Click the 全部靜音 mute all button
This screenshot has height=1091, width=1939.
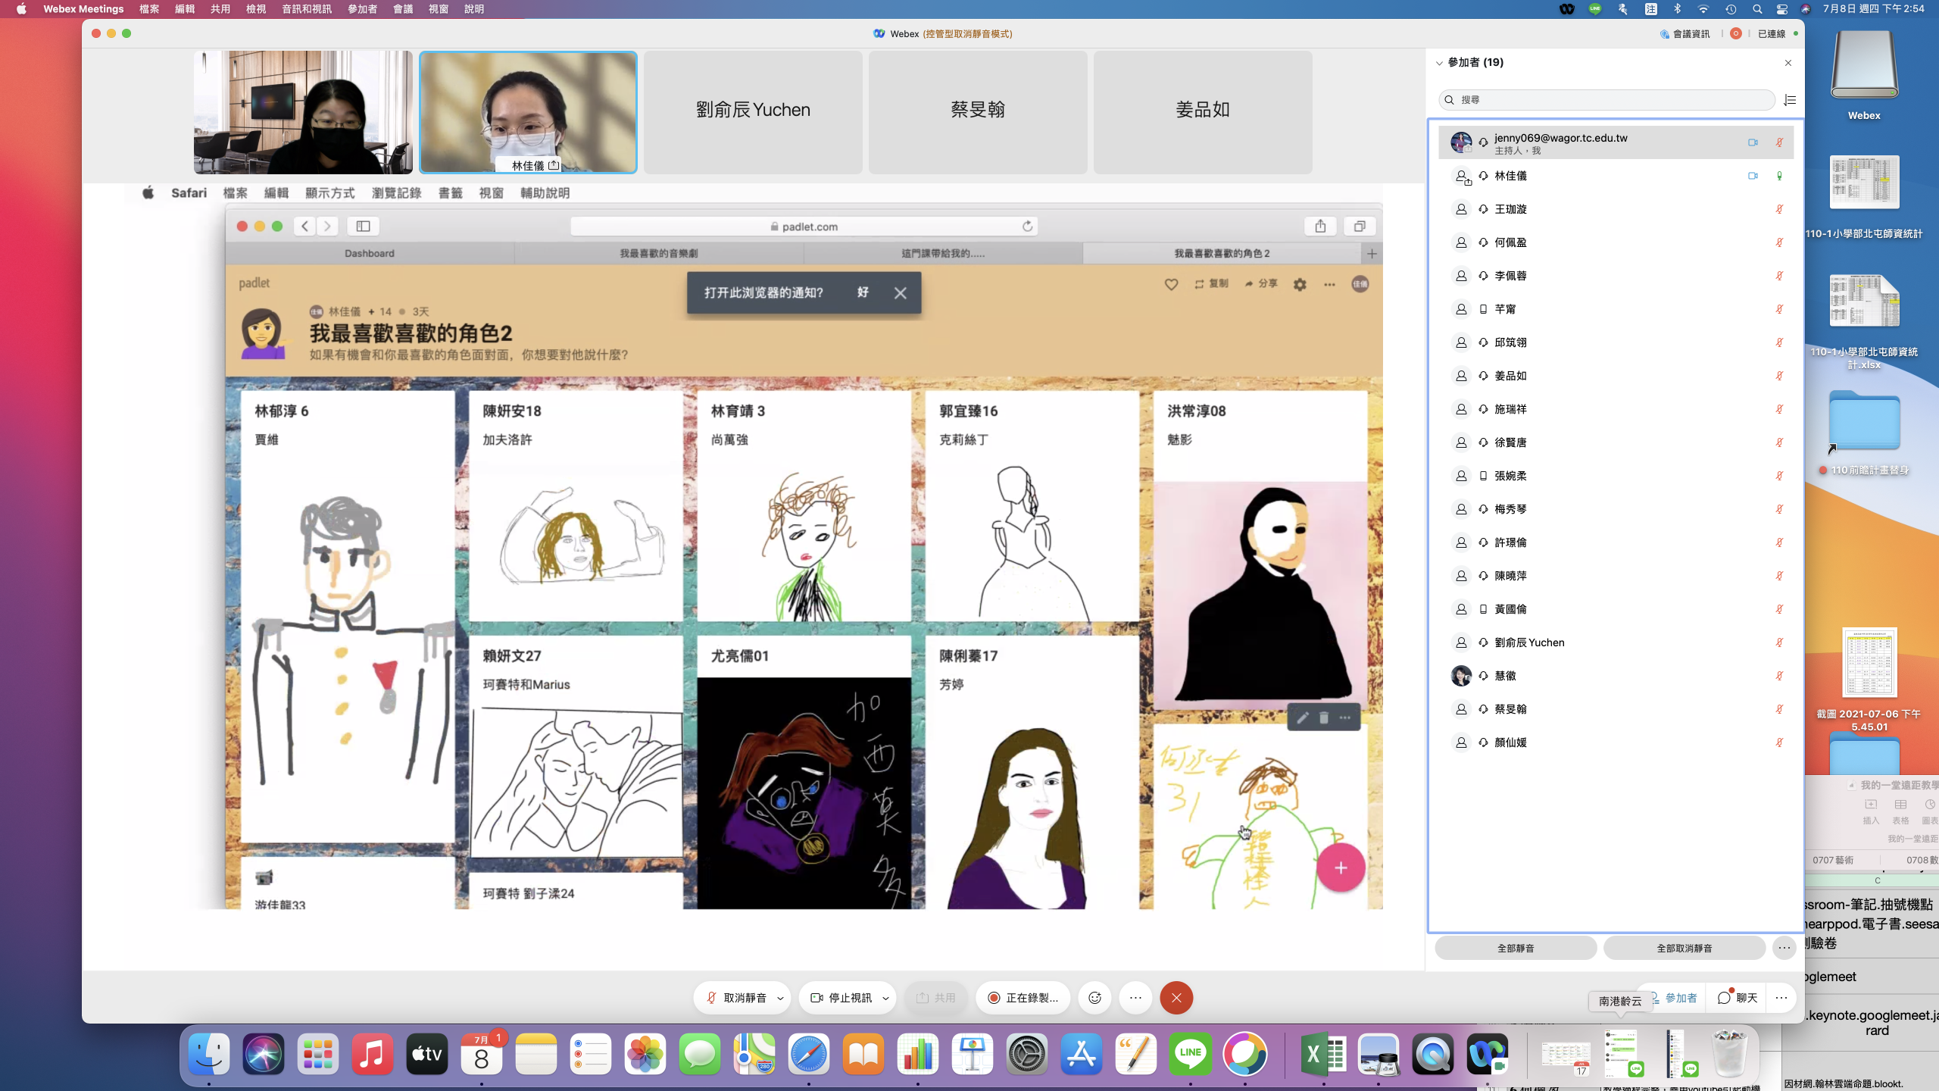tap(1515, 948)
